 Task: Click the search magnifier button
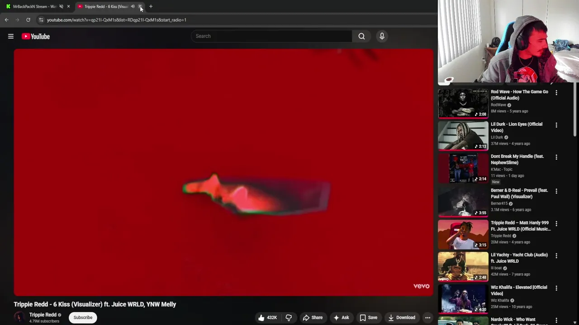click(x=361, y=36)
